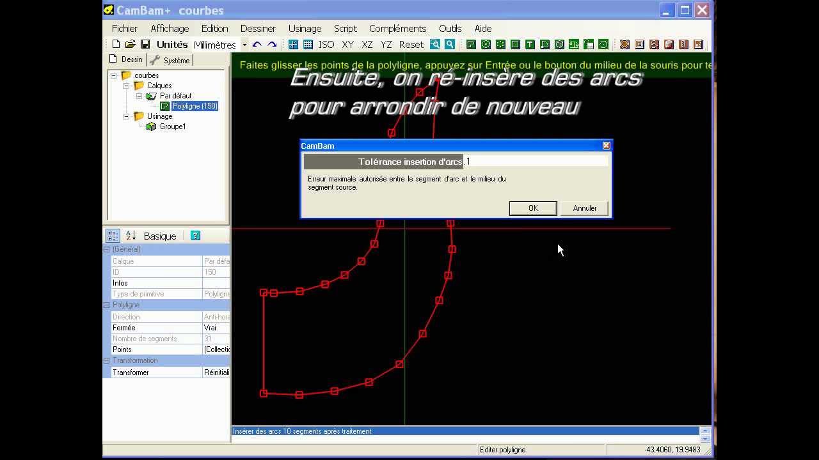
Task: Add a 3D profile machining operation
Action: [x=669, y=44]
